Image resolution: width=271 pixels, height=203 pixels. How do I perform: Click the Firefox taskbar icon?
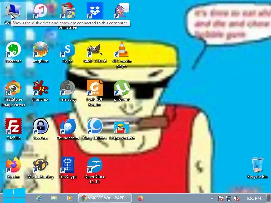click(140, 198)
